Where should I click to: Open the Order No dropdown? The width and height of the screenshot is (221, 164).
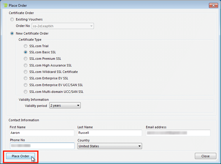pyautogui.click(x=91, y=26)
